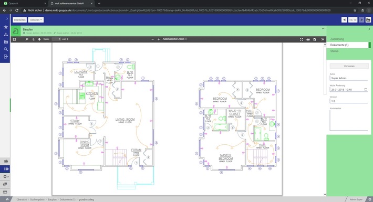Open the Aktionen dropdown menu
Viewport: 373px width, 202px height.
coord(36,20)
